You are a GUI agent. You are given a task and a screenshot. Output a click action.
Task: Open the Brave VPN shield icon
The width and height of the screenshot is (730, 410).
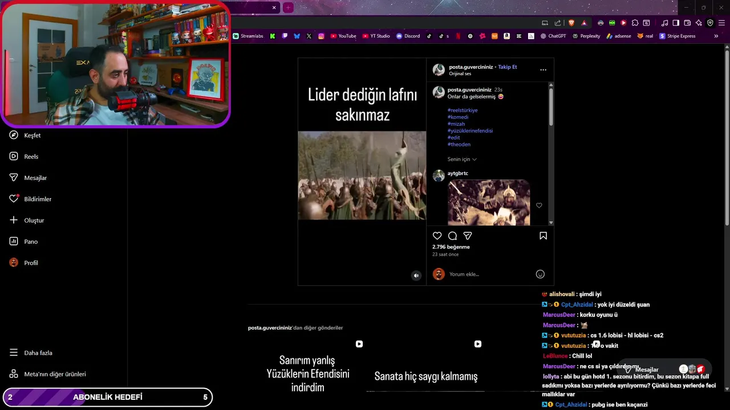pyautogui.click(x=710, y=23)
